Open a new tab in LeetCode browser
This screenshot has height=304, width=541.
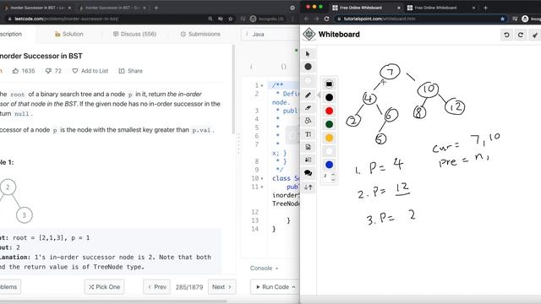[156, 8]
